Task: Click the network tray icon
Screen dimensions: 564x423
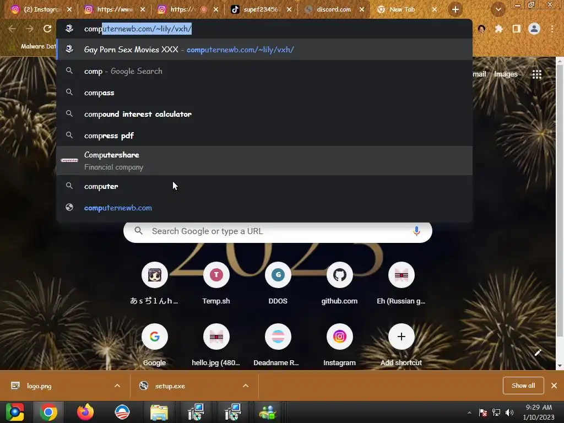Action: 496,413
